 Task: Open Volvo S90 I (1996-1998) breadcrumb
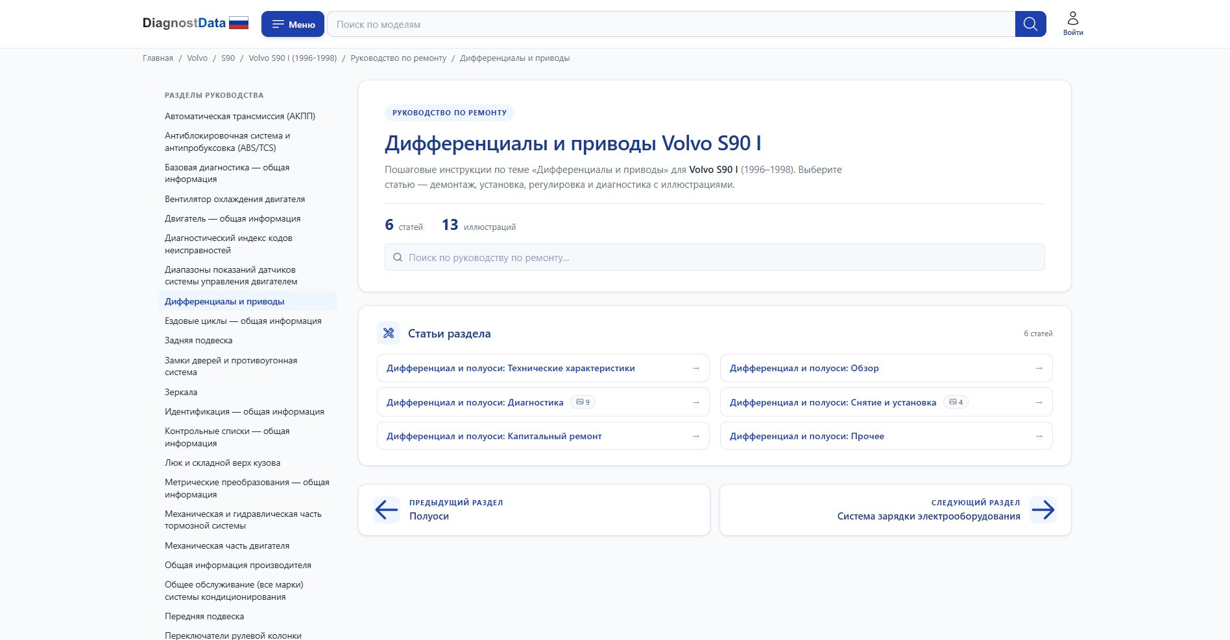tap(293, 58)
